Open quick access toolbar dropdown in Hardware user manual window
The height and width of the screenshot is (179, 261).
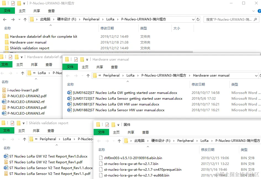[87, 60]
